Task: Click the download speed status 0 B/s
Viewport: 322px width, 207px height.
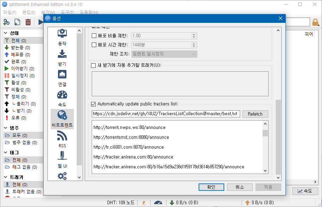Action: 184,203
